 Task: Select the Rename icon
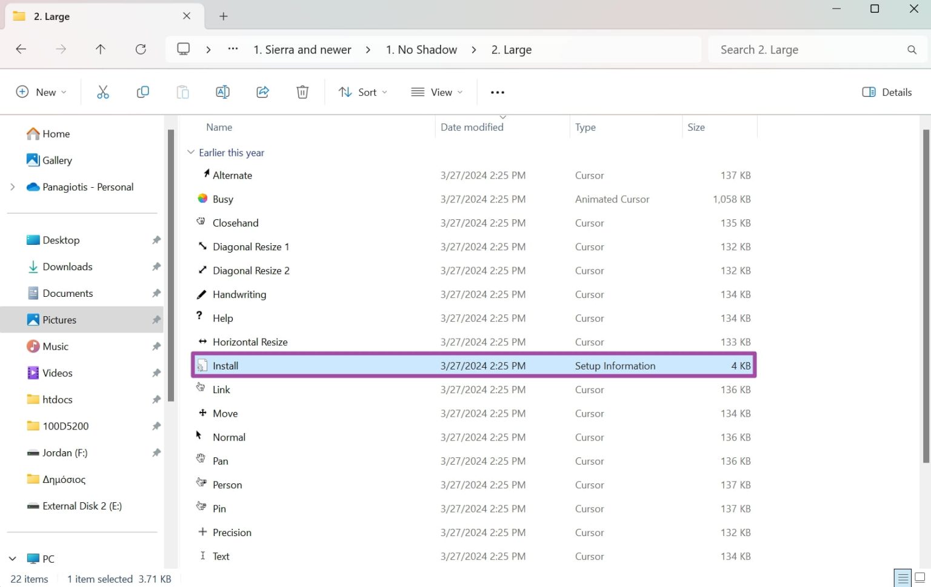coord(222,91)
